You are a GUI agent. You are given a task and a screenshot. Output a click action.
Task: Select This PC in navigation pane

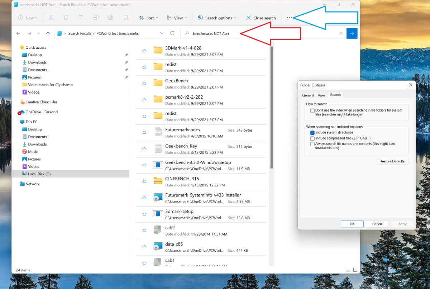pos(31,122)
